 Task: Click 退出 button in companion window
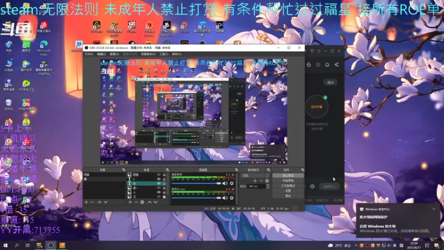330,82
